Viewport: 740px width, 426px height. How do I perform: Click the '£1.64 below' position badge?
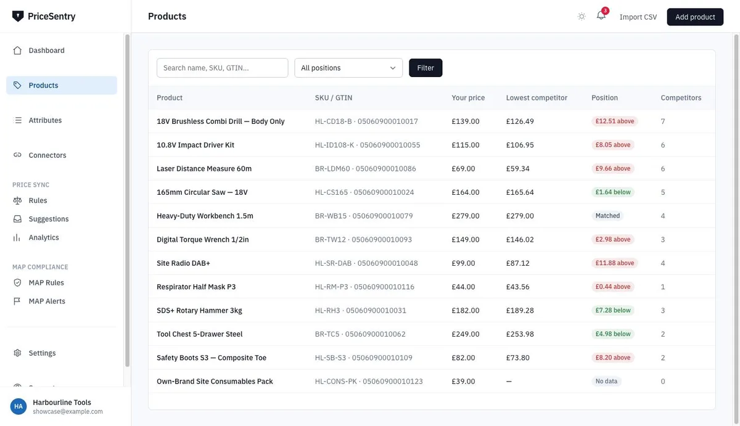tap(613, 192)
